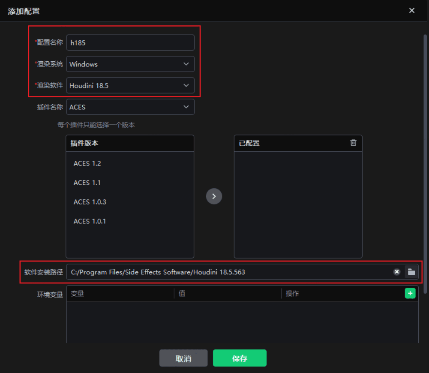Click the right arrow to add plugin
The height and width of the screenshot is (373, 429).
point(214,196)
